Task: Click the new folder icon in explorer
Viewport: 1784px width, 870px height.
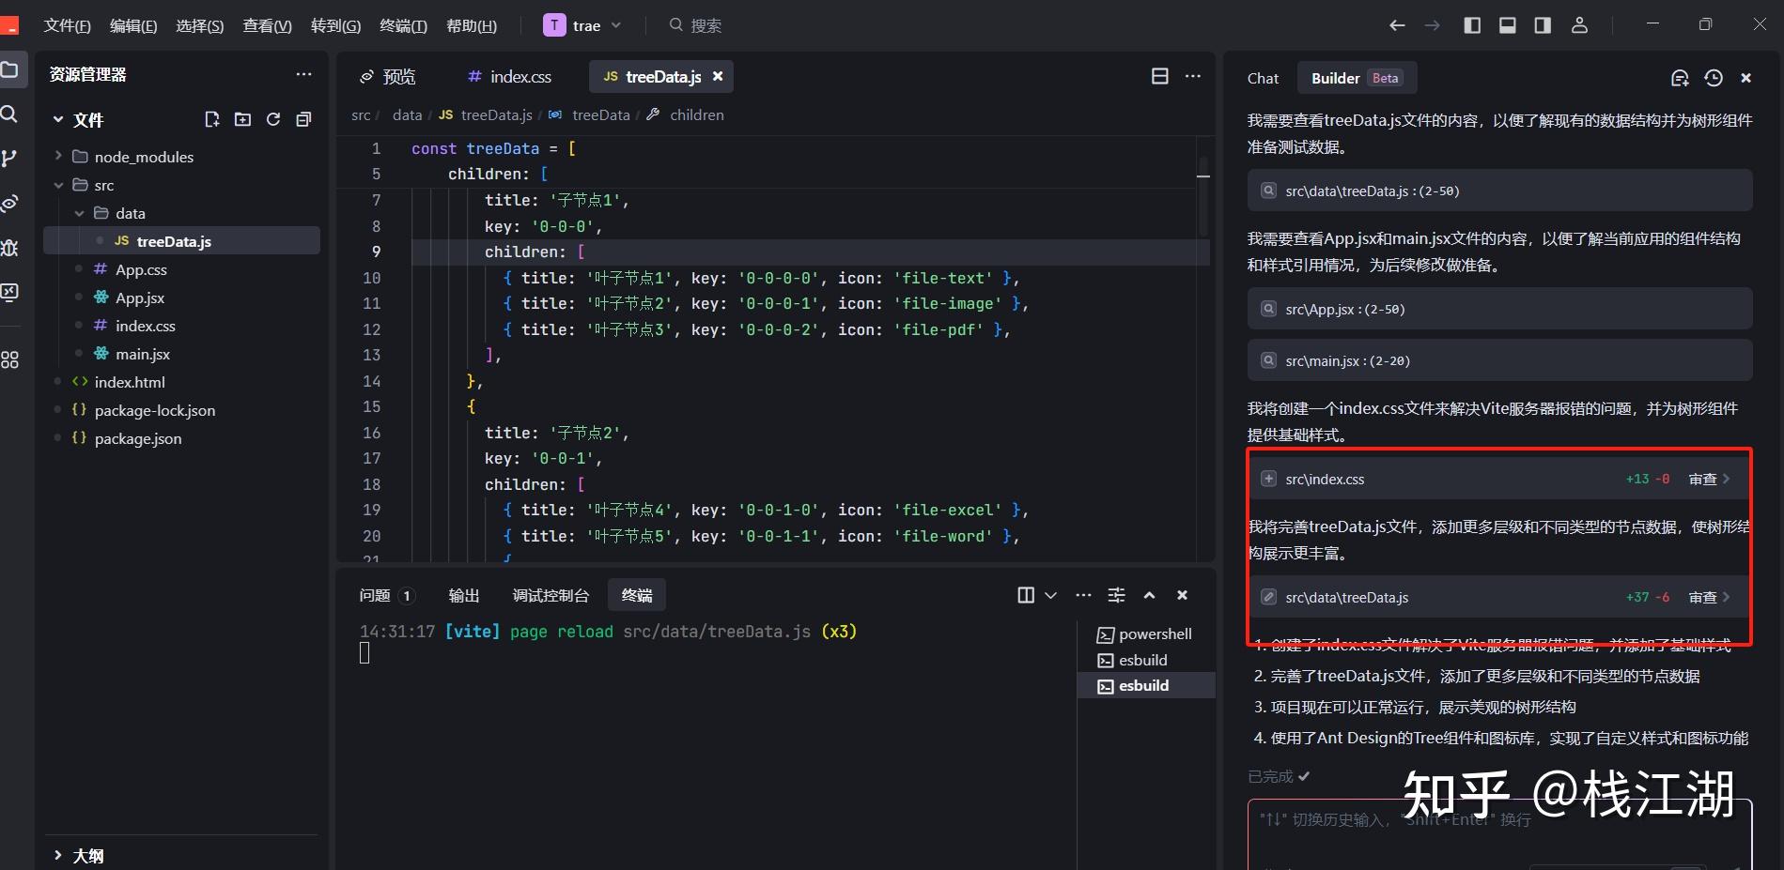Action: point(242,119)
